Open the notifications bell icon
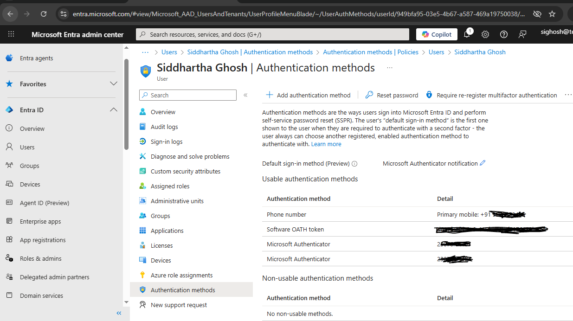 point(467,34)
